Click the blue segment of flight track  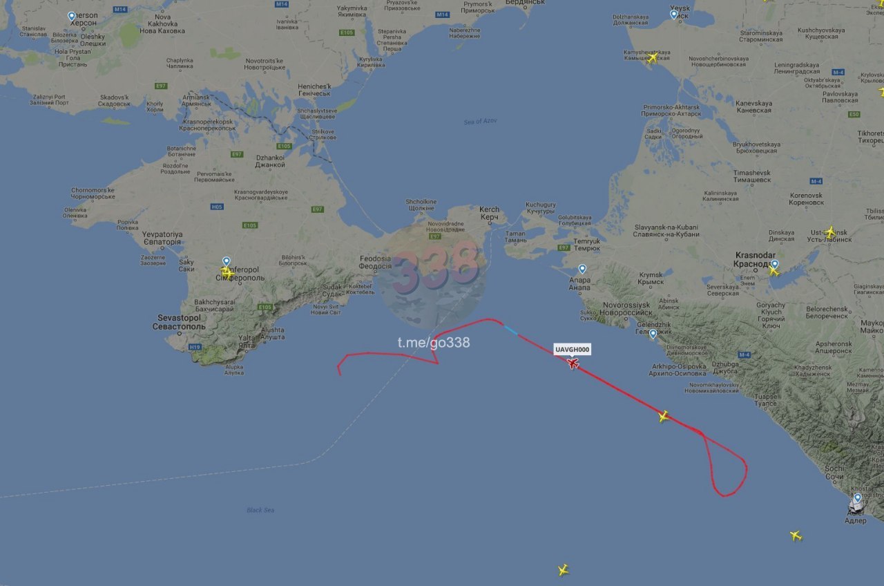coord(510,330)
